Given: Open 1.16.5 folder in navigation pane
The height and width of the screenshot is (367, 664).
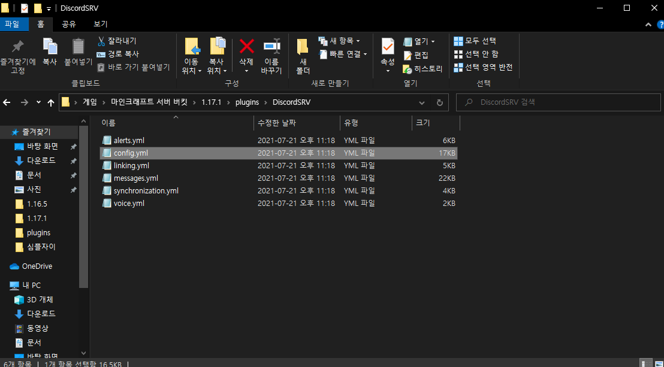Looking at the screenshot, I should pyautogui.click(x=37, y=204).
